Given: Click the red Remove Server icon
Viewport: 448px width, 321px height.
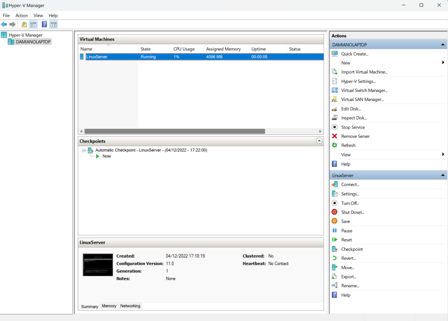Looking at the screenshot, I should point(335,136).
